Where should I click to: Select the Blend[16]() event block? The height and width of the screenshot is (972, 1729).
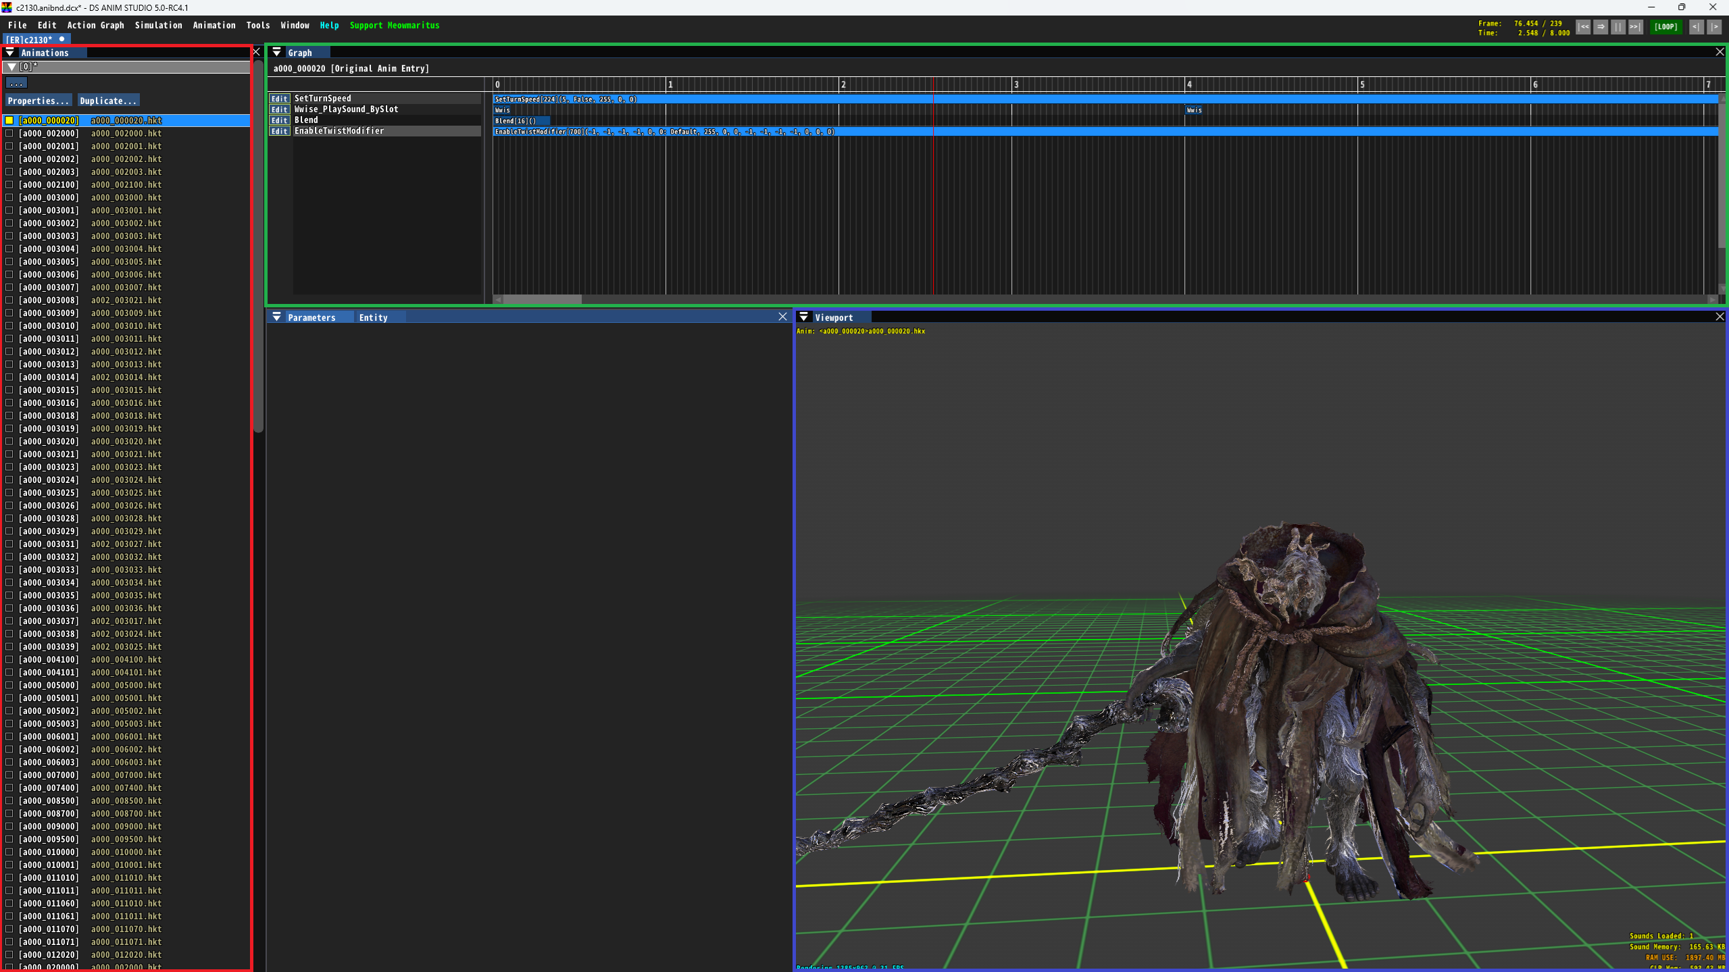click(521, 121)
